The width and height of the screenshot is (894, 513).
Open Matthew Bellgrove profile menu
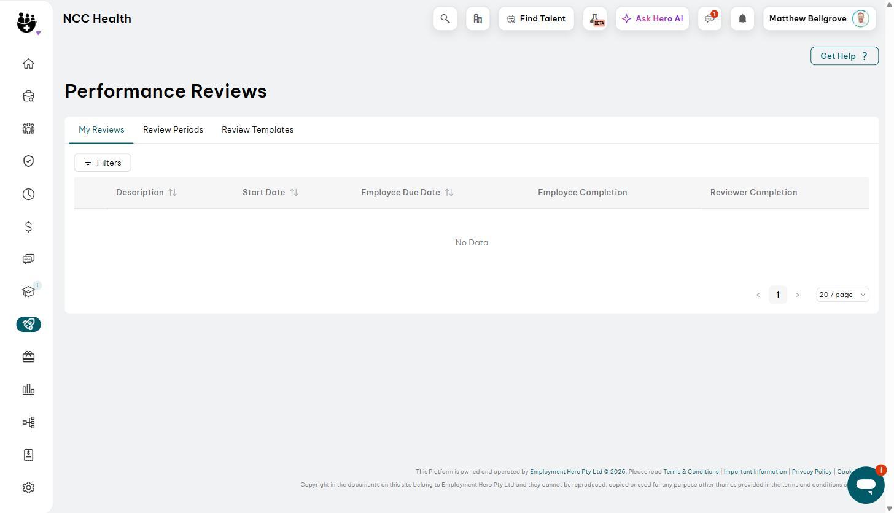[819, 19]
